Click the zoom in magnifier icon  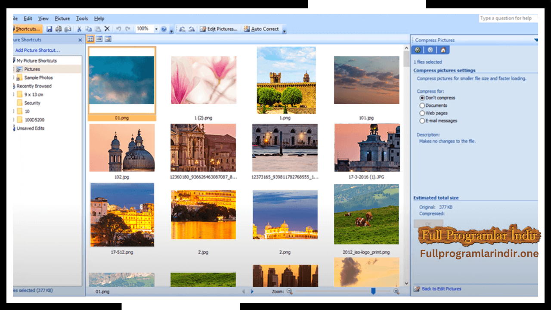(x=396, y=291)
